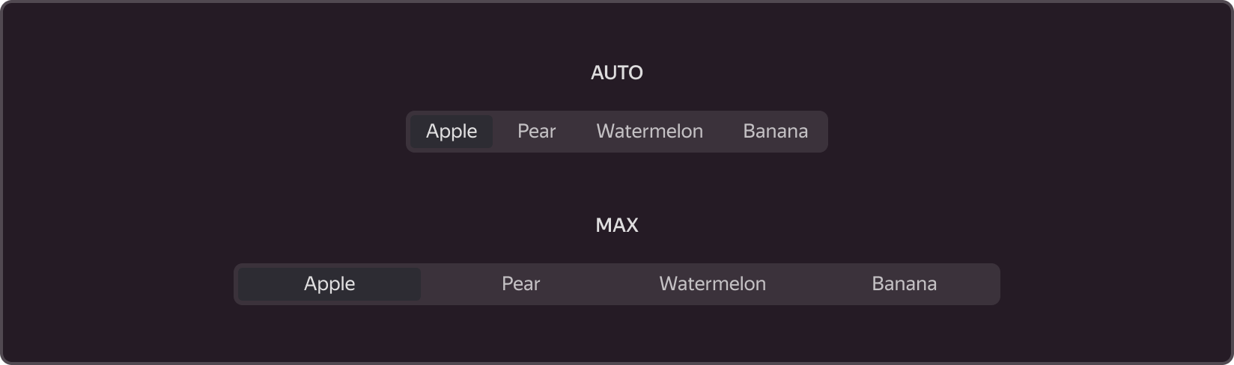The width and height of the screenshot is (1234, 365).
Task: Choose Watermelon in the AUTO width group
Action: pos(649,132)
